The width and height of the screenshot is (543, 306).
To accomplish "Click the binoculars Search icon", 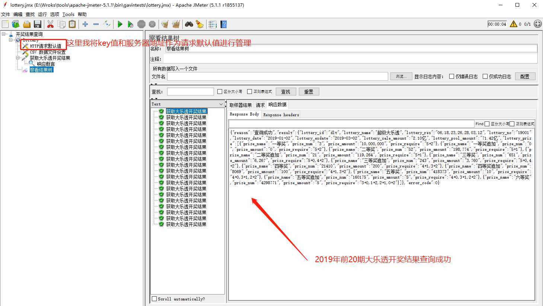I will click(189, 24).
